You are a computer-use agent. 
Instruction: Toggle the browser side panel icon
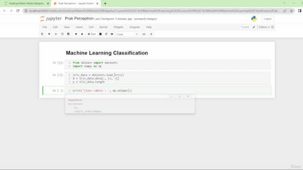300,11
